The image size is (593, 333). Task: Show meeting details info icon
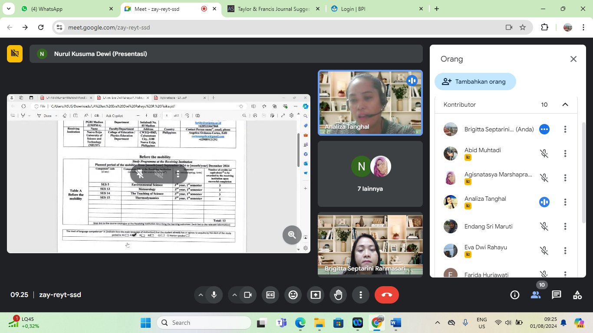point(515,295)
